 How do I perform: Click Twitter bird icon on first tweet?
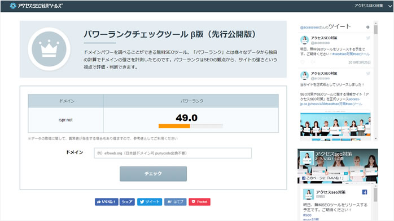pos(368,38)
